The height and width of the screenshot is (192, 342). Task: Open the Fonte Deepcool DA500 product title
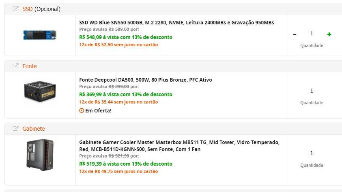(x=146, y=80)
